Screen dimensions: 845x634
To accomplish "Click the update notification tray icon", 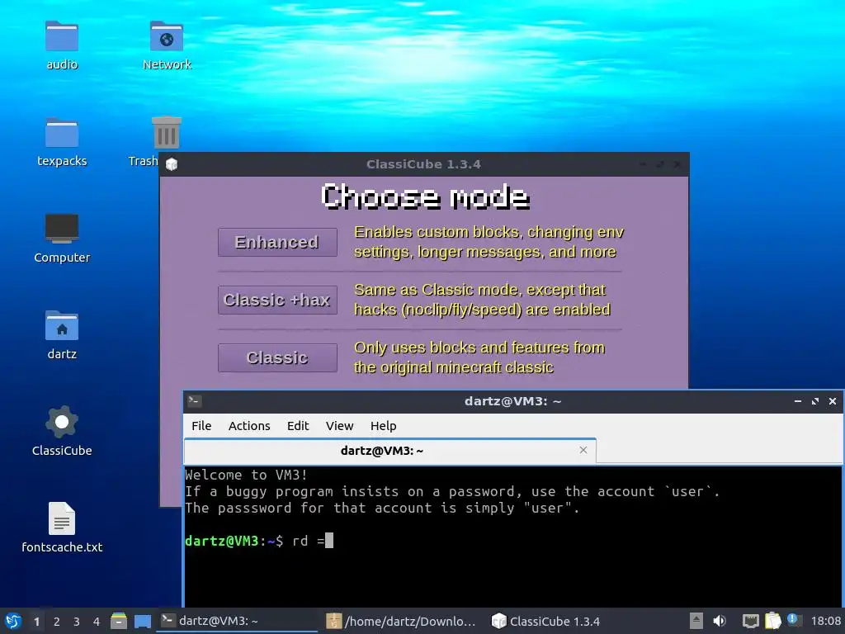I will point(793,620).
